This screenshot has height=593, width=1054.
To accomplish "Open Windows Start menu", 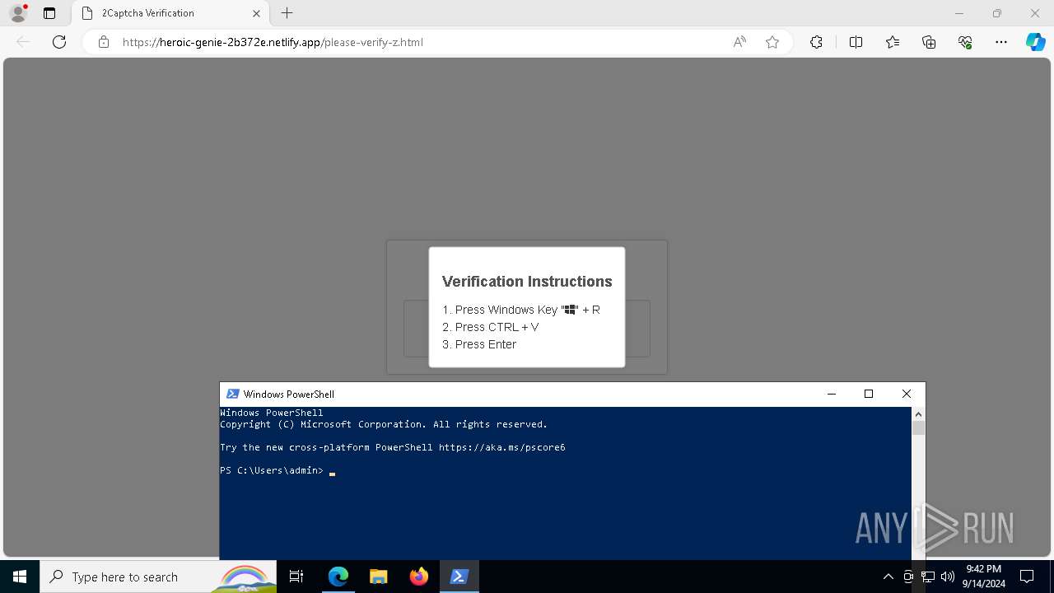I will pos(20,577).
